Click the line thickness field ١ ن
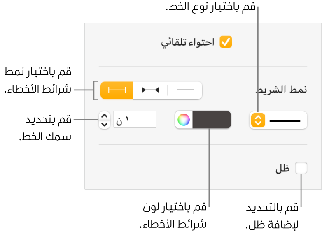The width and height of the screenshot is (322, 234). click(x=135, y=120)
